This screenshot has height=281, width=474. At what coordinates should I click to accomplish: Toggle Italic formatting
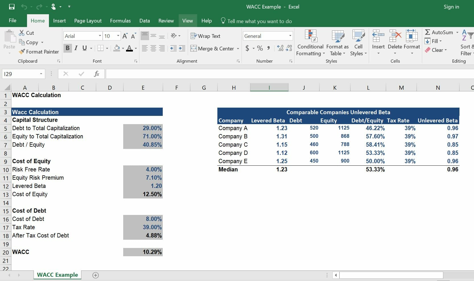point(76,48)
